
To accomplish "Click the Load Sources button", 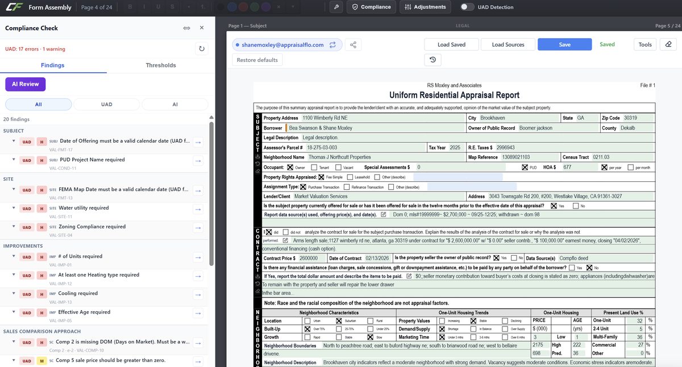I will (x=508, y=44).
